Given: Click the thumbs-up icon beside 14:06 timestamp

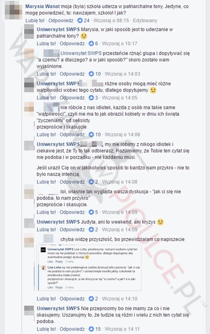Looking at the screenshot, I should [x=91, y=134].
